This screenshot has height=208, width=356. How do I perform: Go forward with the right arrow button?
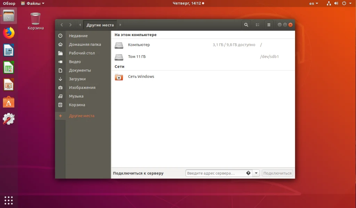70,25
